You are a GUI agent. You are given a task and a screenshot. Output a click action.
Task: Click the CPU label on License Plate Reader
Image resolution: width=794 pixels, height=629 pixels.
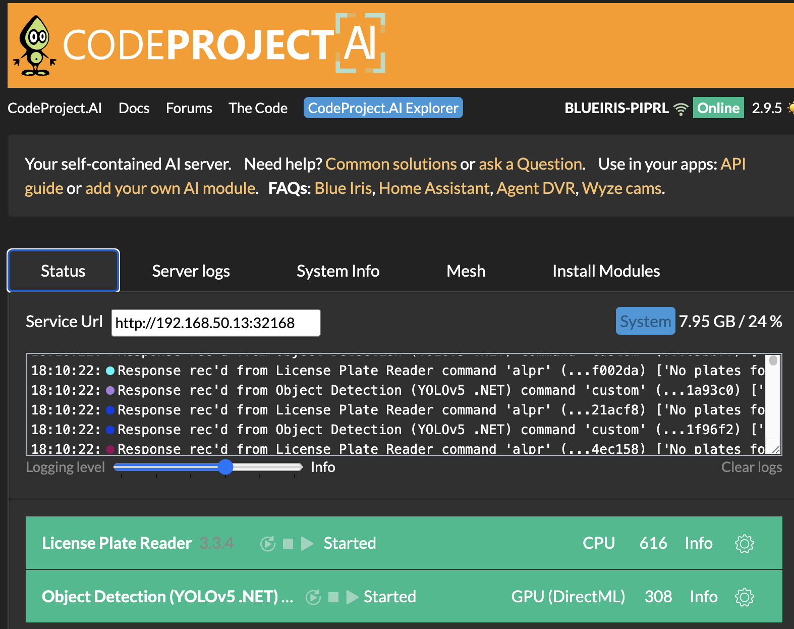click(x=599, y=543)
